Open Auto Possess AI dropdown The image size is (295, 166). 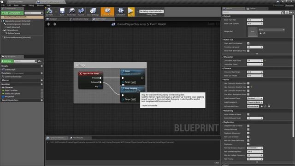[x=255, y=102]
